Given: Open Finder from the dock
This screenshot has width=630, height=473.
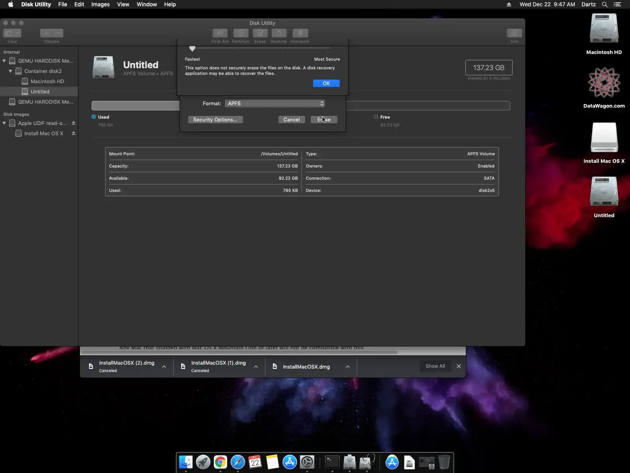Looking at the screenshot, I should pos(186,462).
